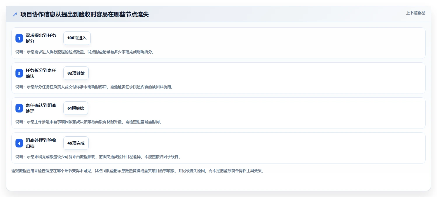The image size is (437, 197).
Task: Click the note about 末端完成数量较少
Action: (x=98, y=157)
